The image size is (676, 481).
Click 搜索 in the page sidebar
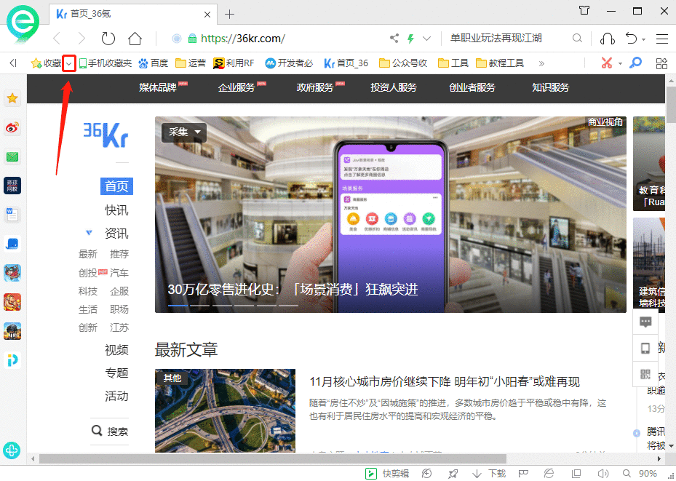pos(116,431)
